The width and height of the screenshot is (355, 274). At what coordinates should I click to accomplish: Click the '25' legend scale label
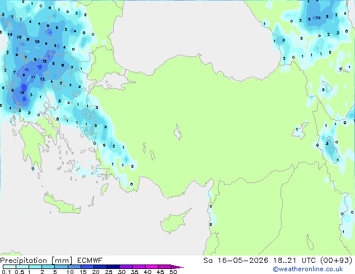point(109,272)
